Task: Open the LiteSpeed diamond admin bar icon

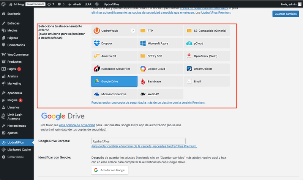Action: 97,4
